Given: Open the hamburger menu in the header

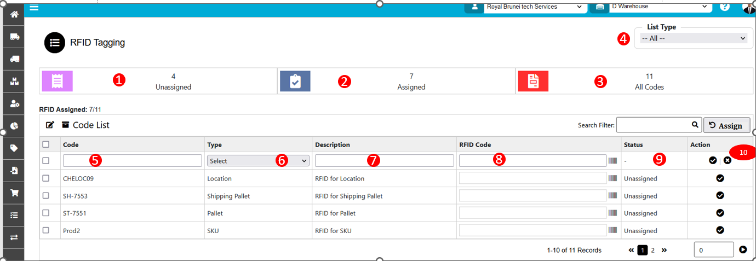Looking at the screenshot, I should [34, 8].
